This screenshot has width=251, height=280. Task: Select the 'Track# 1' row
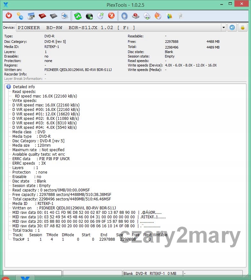tap(81, 239)
